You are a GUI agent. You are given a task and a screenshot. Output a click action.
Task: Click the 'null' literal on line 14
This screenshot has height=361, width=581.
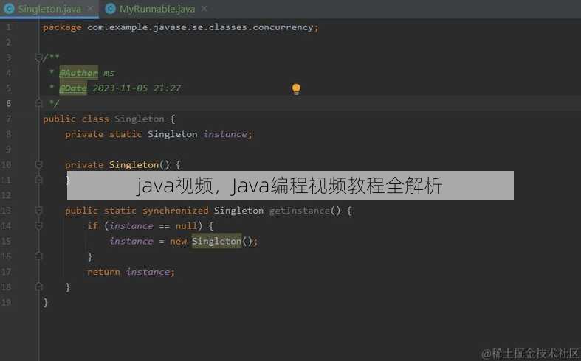pyautogui.click(x=186, y=225)
